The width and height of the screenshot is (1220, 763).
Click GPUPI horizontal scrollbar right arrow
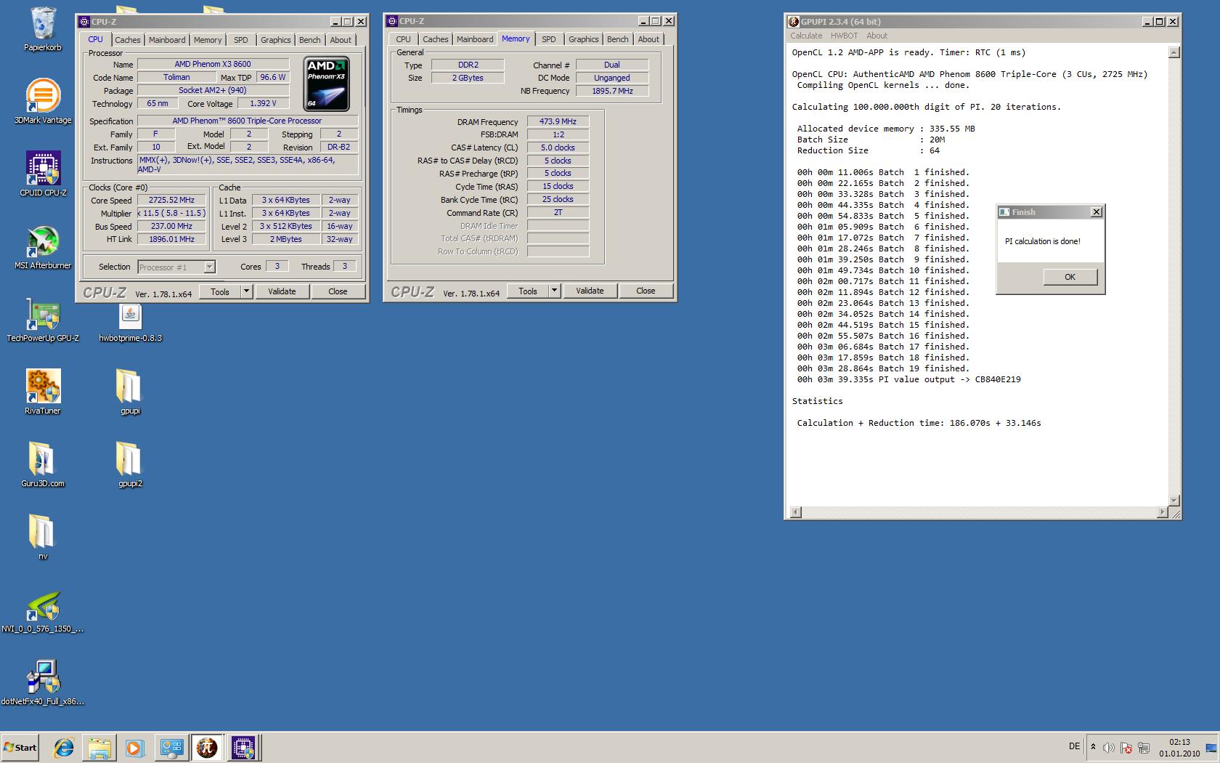(x=1162, y=512)
